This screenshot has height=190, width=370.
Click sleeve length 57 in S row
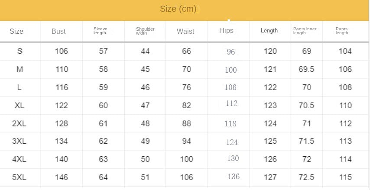pos(104,51)
